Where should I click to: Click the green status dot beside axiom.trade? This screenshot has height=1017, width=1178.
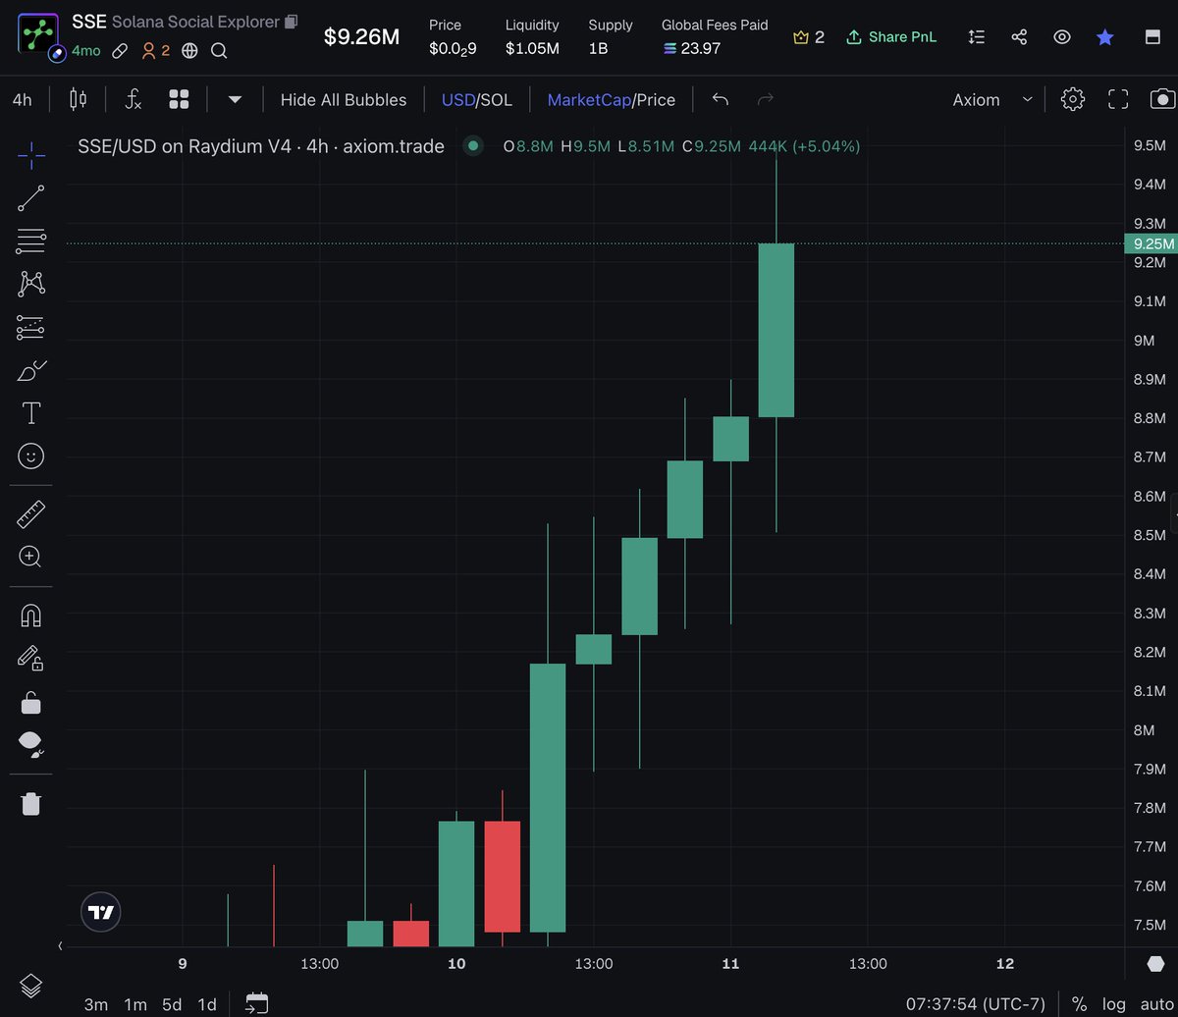pyautogui.click(x=473, y=146)
